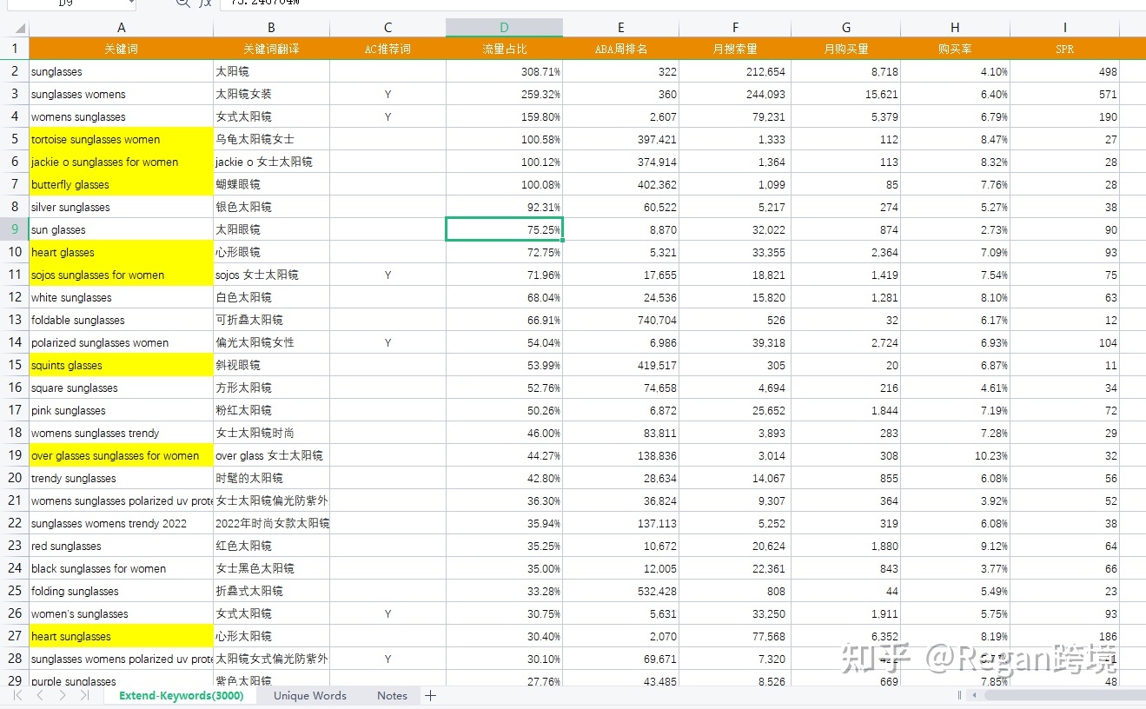Open the Notes sheet tab
This screenshot has height=709, width=1146.
tap(392, 695)
